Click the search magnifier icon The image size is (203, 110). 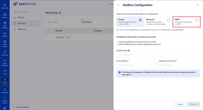pos(49,22)
